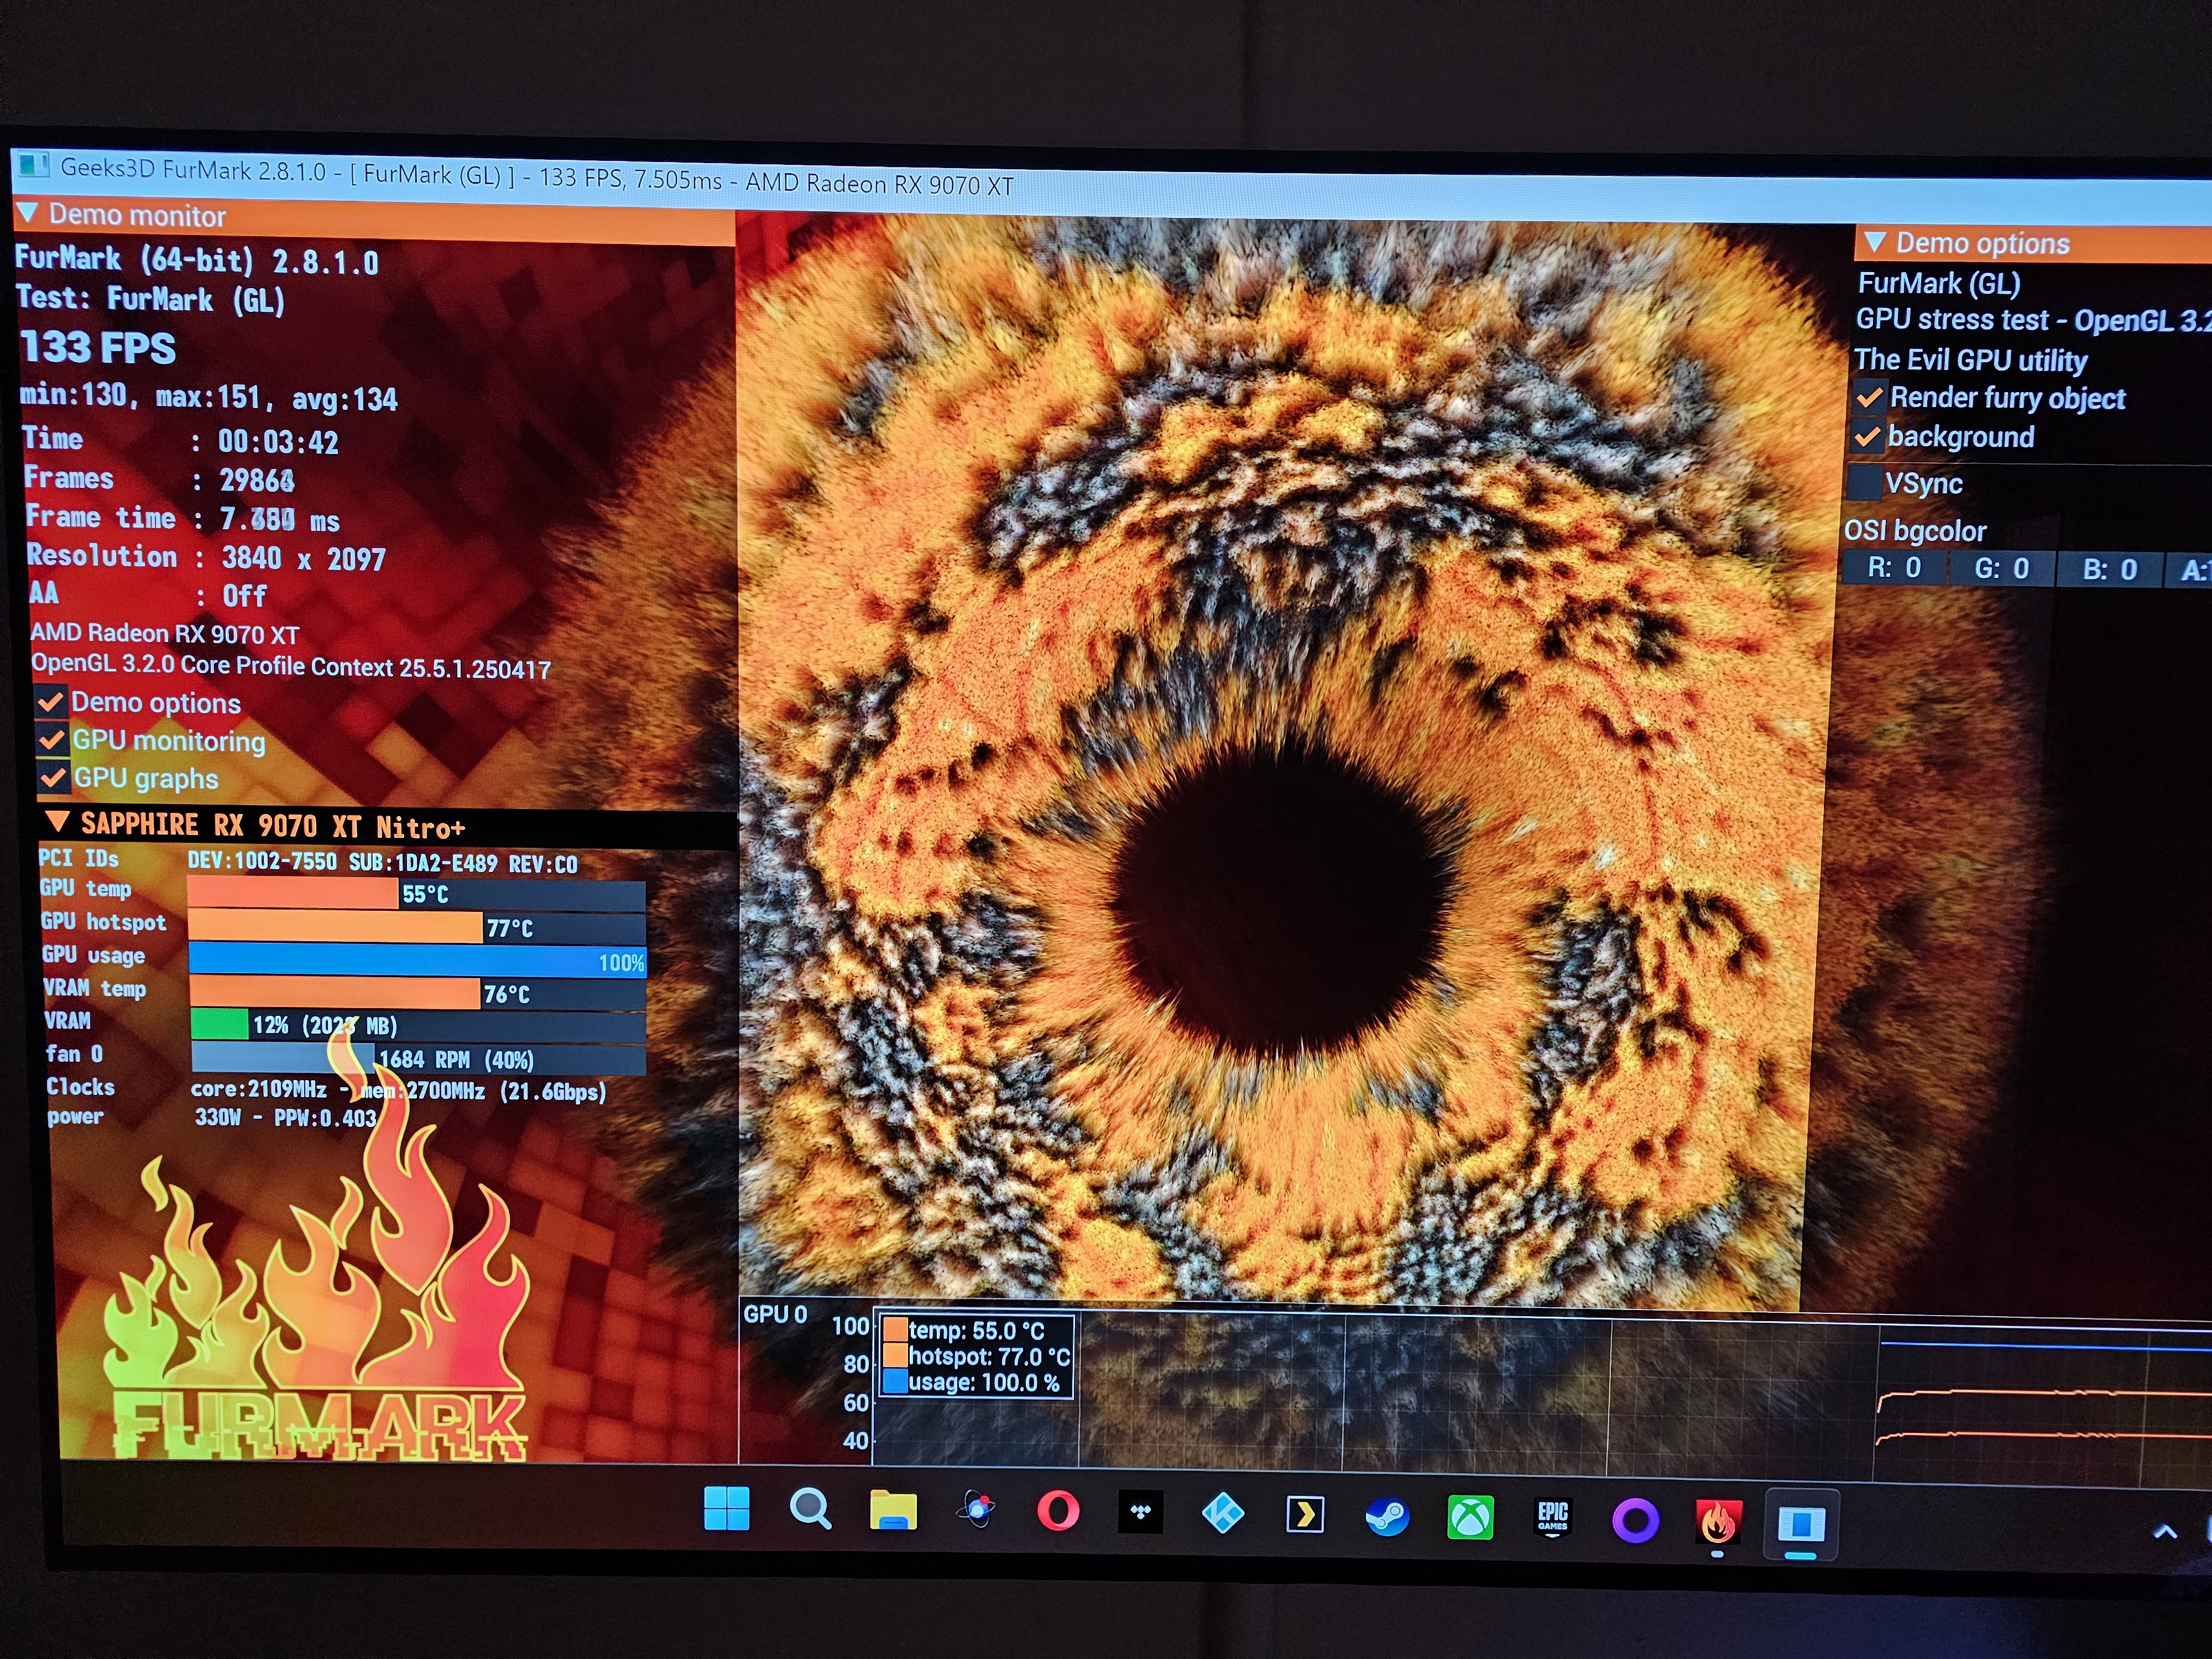
Task: Switch to FurMark flame icon on taskbar
Action: pos(1718,1523)
